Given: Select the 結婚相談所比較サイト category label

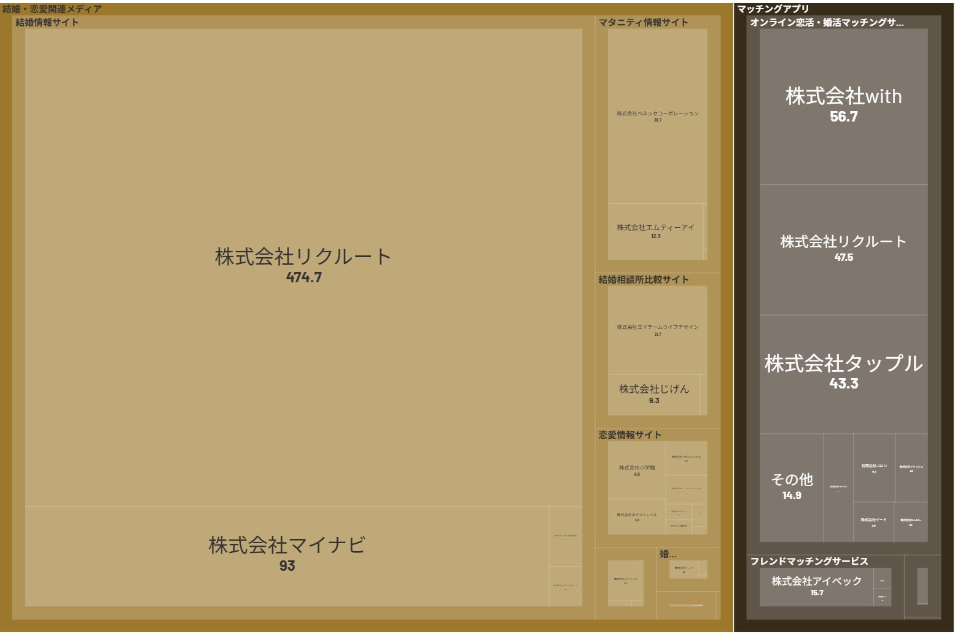Looking at the screenshot, I should click(x=644, y=279).
